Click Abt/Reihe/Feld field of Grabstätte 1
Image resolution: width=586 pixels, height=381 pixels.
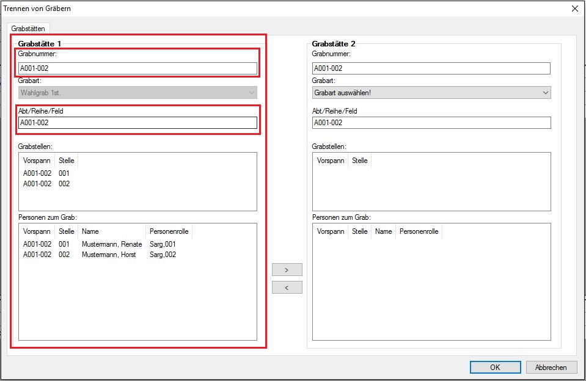[137, 123]
